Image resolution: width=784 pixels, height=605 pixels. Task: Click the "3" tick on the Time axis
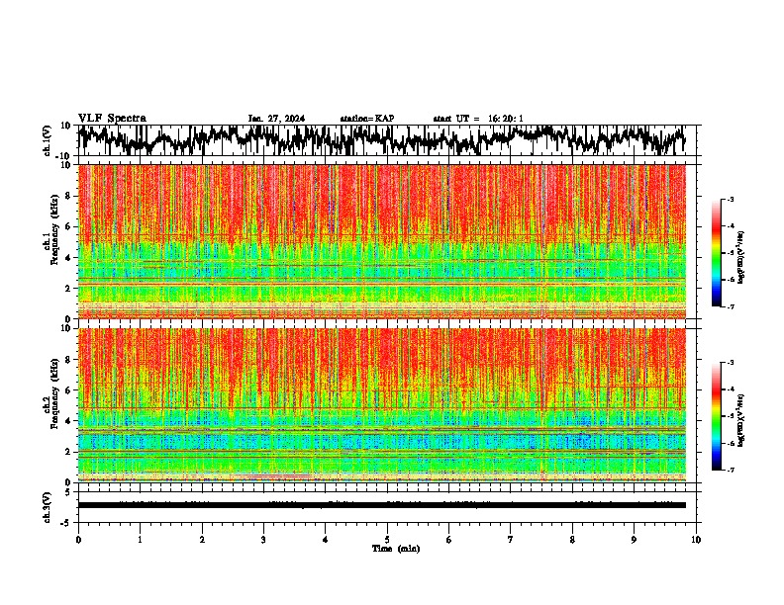(263, 540)
